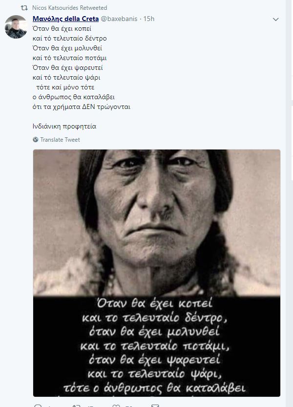Viewport: 293px width, 407px height.
Task: Click the globe icon beside Translate Tweet
Action: point(36,140)
